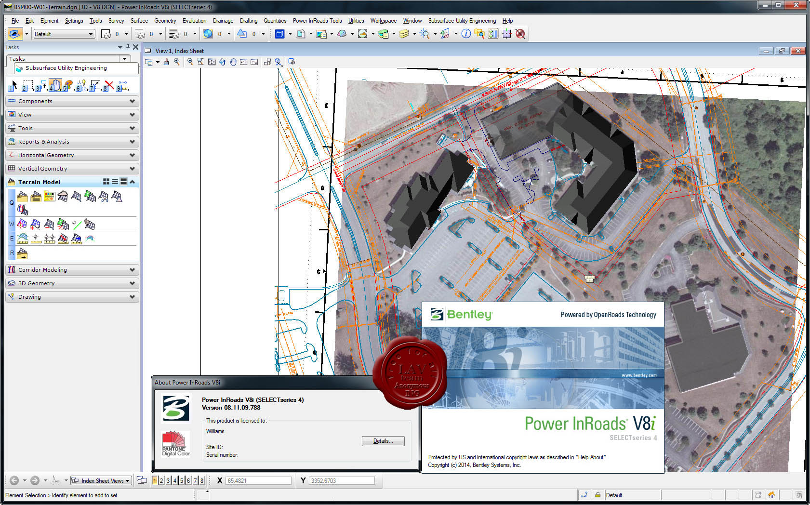Toggle view number 5 button
The height and width of the screenshot is (505, 810).
(x=182, y=480)
